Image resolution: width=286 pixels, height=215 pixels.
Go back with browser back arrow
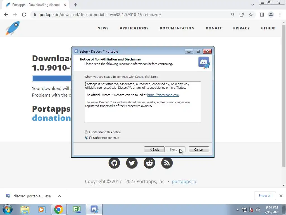[x=6, y=15]
